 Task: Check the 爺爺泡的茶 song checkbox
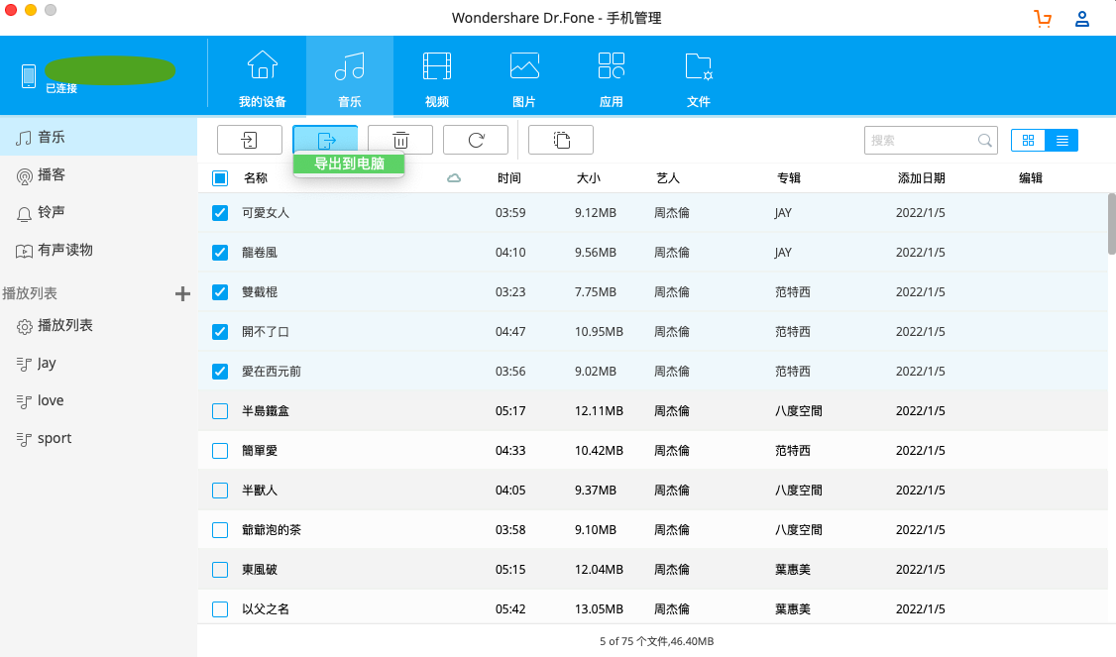click(220, 530)
